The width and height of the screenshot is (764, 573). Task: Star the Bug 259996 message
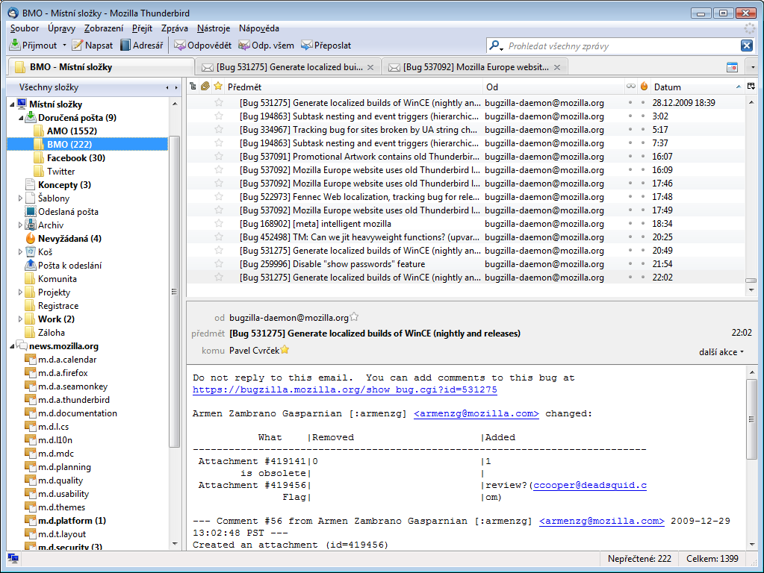(x=219, y=264)
